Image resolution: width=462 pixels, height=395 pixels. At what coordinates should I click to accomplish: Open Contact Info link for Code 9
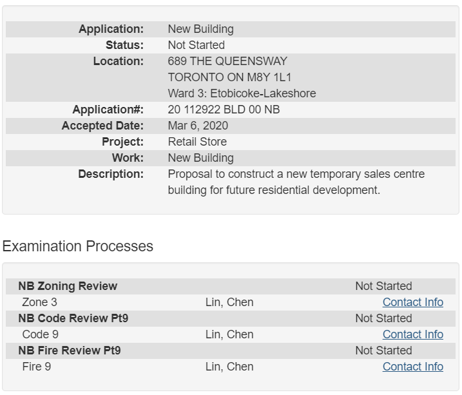tap(412, 334)
